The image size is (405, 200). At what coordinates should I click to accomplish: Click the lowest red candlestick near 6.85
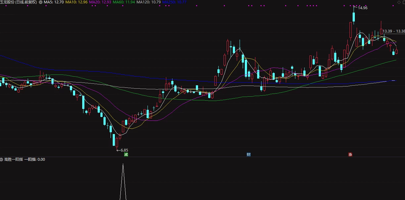117,143
